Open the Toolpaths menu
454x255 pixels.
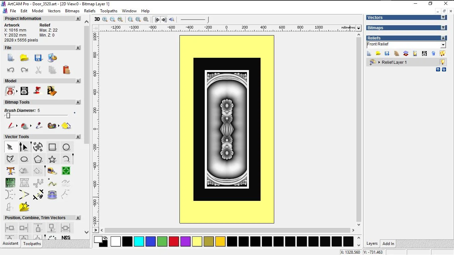click(x=109, y=11)
